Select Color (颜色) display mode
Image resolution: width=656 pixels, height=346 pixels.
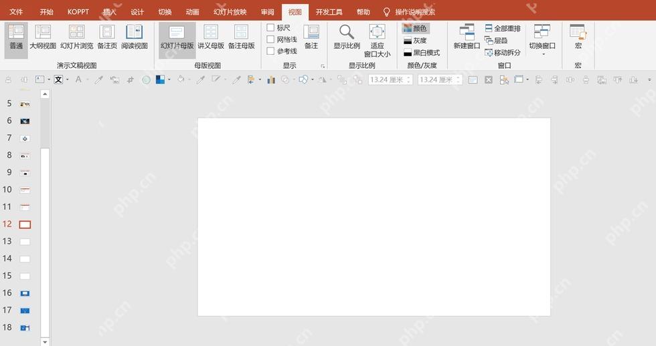tap(416, 28)
